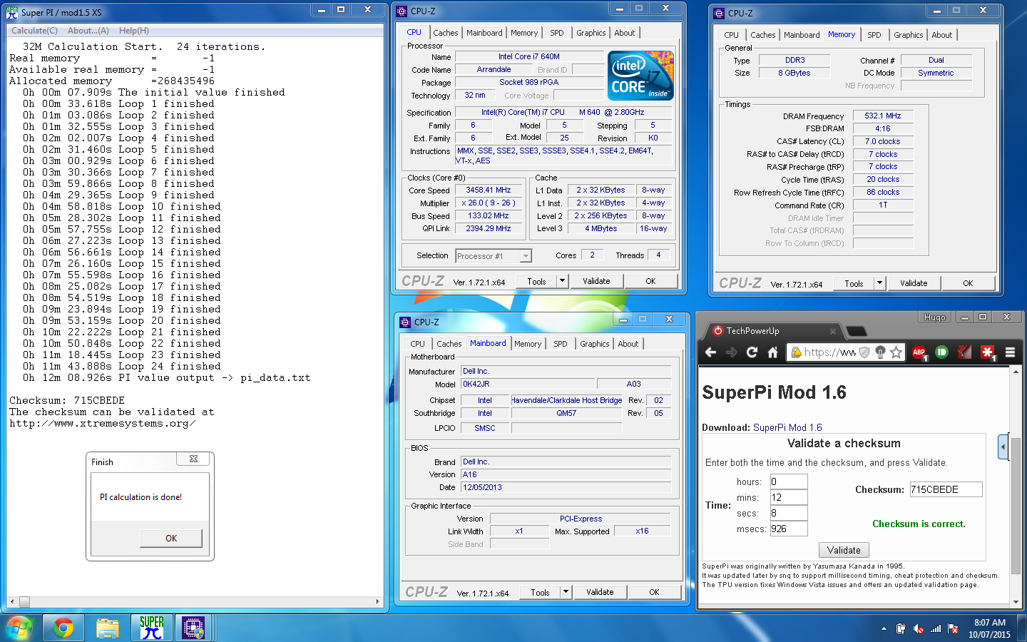Click the shield icon in the address bar
The width and height of the screenshot is (1027, 642).
click(x=864, y=352)
